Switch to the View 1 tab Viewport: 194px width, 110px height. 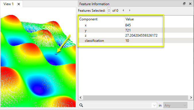[x=8, y=4]
